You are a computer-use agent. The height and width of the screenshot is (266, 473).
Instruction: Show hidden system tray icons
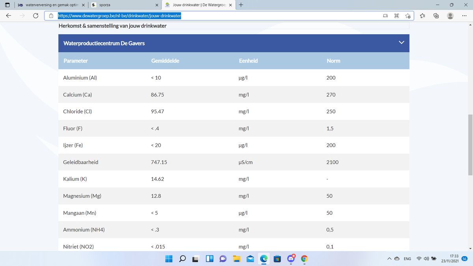[x=390, y=259]
